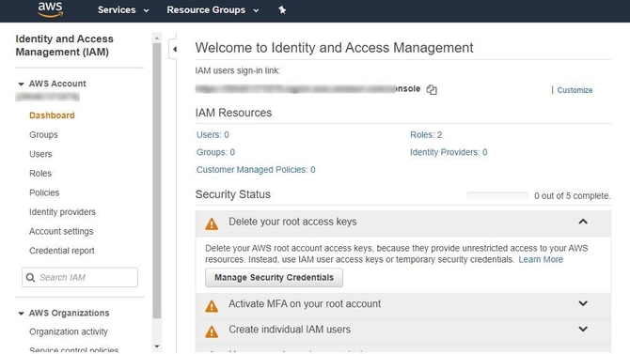Click the 'IAM users sign-in link:' label

click(x=238, y=70)
